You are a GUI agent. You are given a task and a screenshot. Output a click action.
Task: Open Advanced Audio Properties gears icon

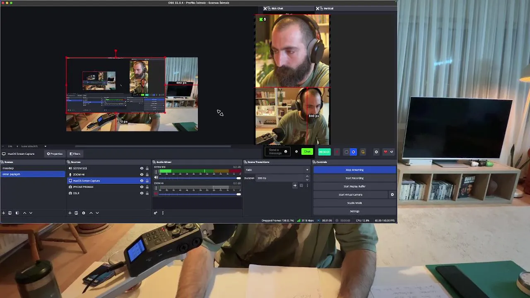pyautogui.click(x=155, y=213)
